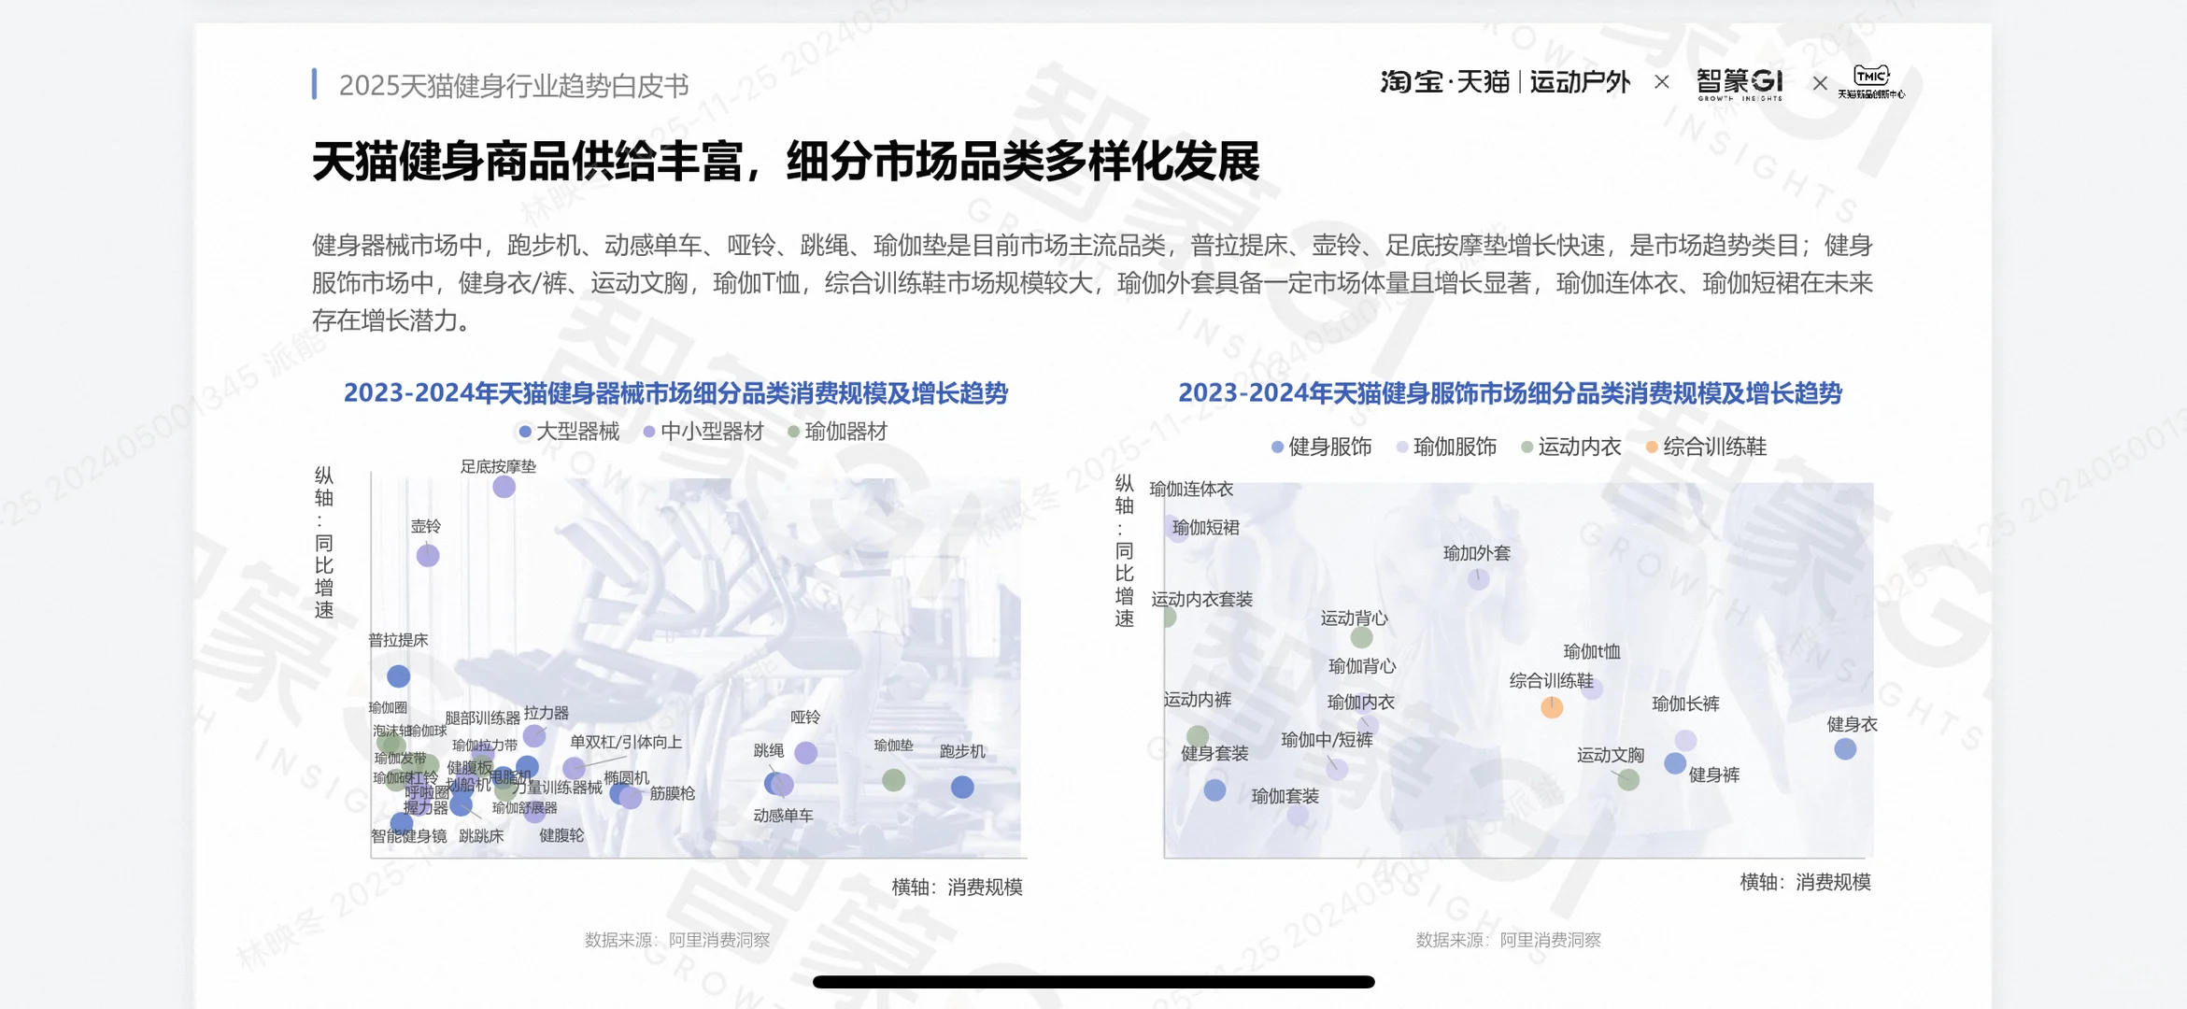The width and height of the screenshot is (2187, 1009).
Task: Tap the 瑜伽连体衣 label
Action: point(1191,489)
